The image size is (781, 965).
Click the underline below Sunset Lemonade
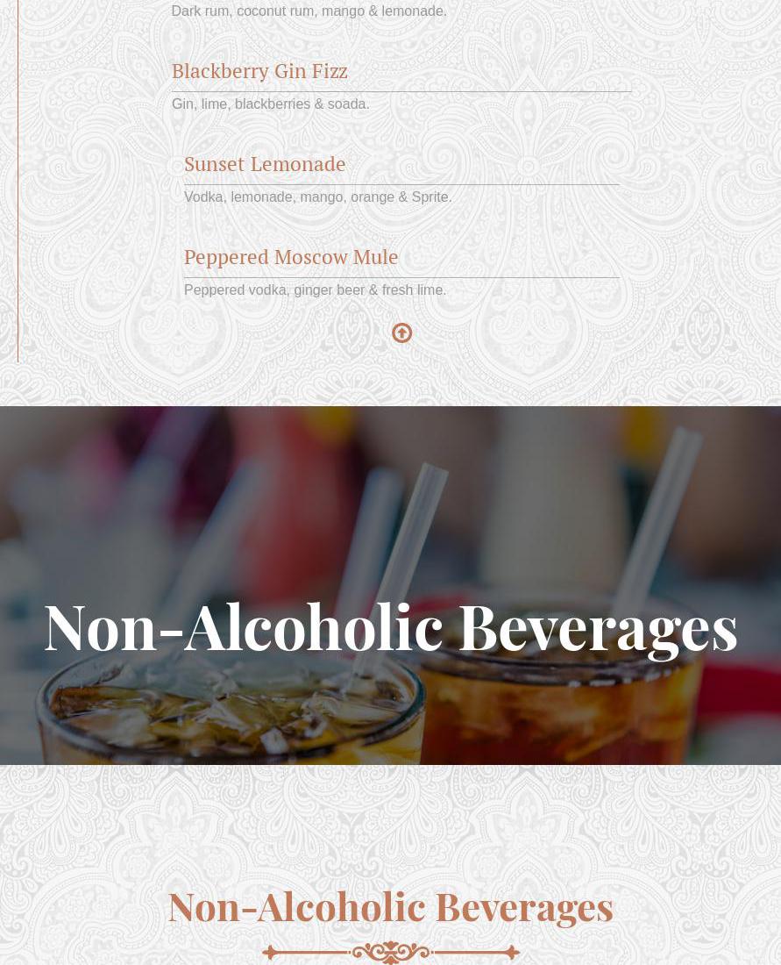pos(401,184)
